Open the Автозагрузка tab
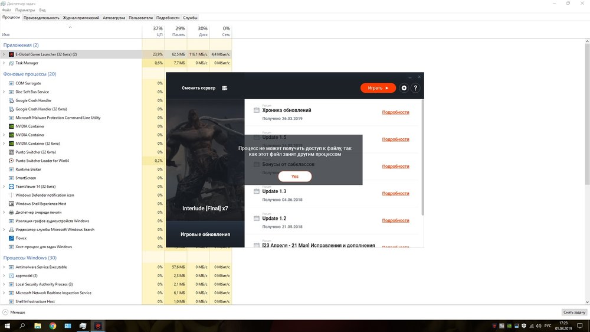 (x=114, y=18)
